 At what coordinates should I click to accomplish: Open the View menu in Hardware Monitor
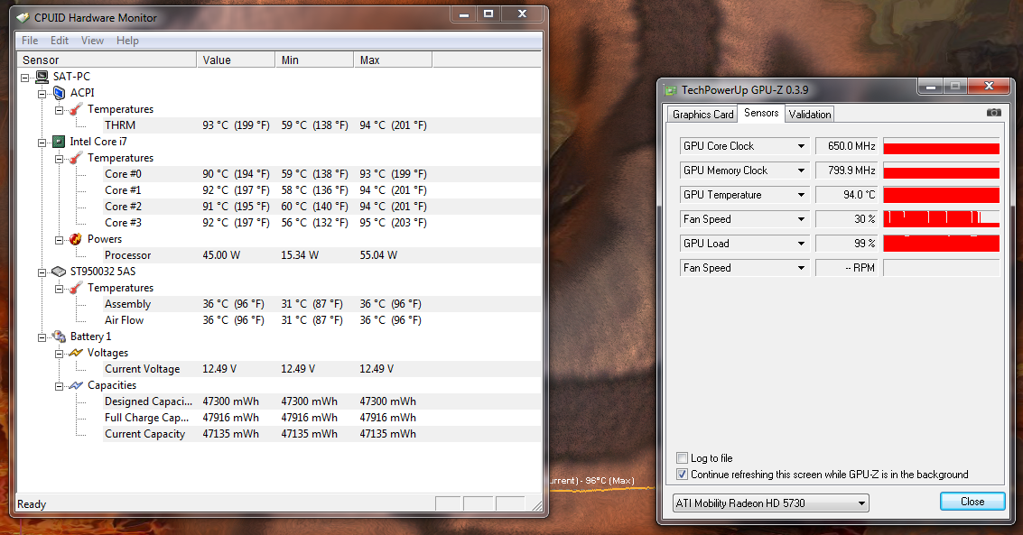[x=92, y=41]
